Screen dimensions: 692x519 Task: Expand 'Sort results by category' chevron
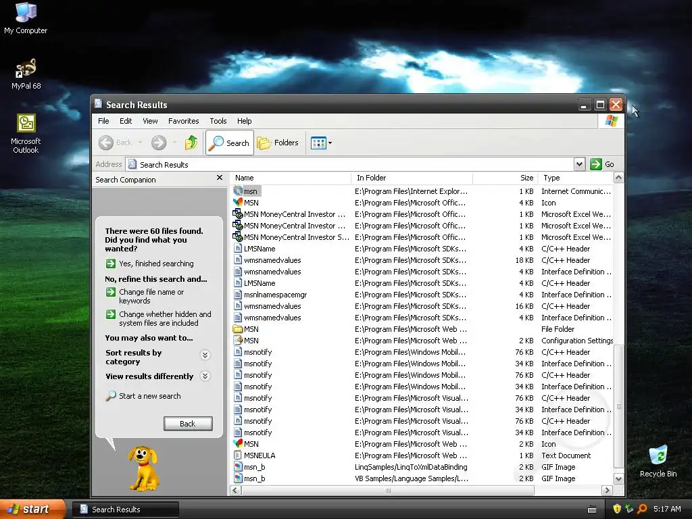[205, 355]
